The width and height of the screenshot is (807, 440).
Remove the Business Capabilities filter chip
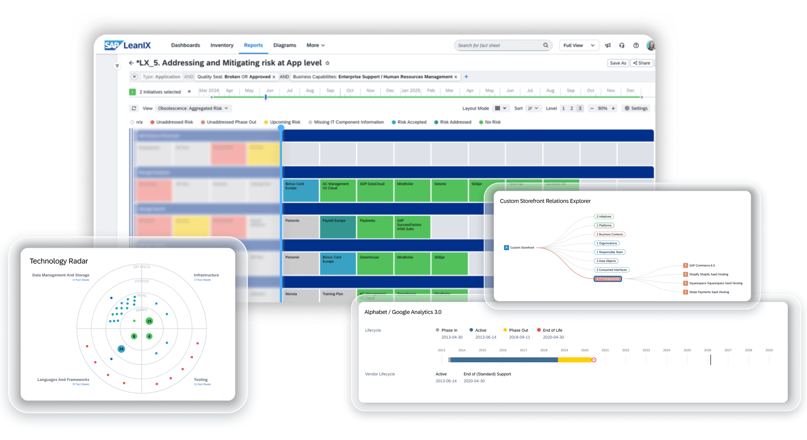456,77
